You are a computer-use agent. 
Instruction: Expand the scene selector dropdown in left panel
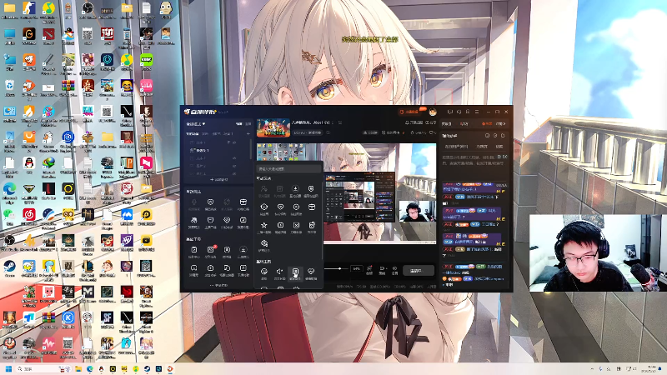click(x=196, y=123)
